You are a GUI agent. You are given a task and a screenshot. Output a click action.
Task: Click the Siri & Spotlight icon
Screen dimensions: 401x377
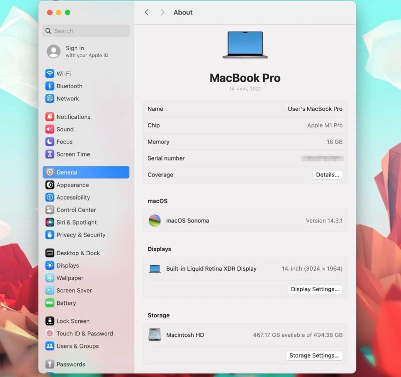point(50,222)
